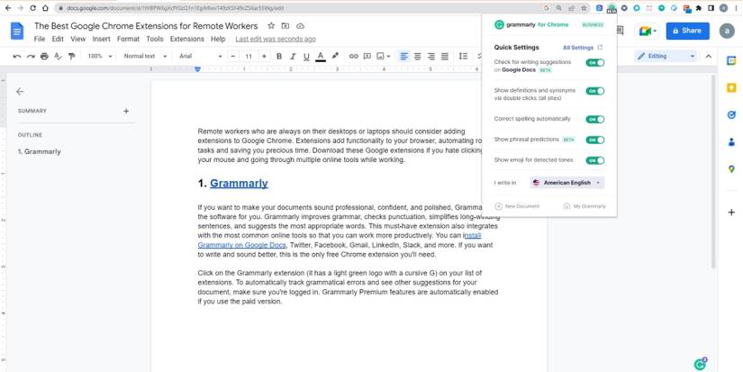Click the redo arrow in the toolbar
The image size is (743, 372).
click(x=31, y=57)
